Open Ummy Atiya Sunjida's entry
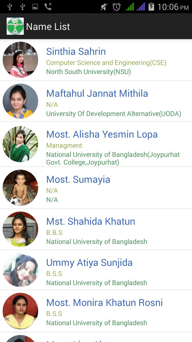192x342 pixels. pyautogui.click(x=96, y=270)
